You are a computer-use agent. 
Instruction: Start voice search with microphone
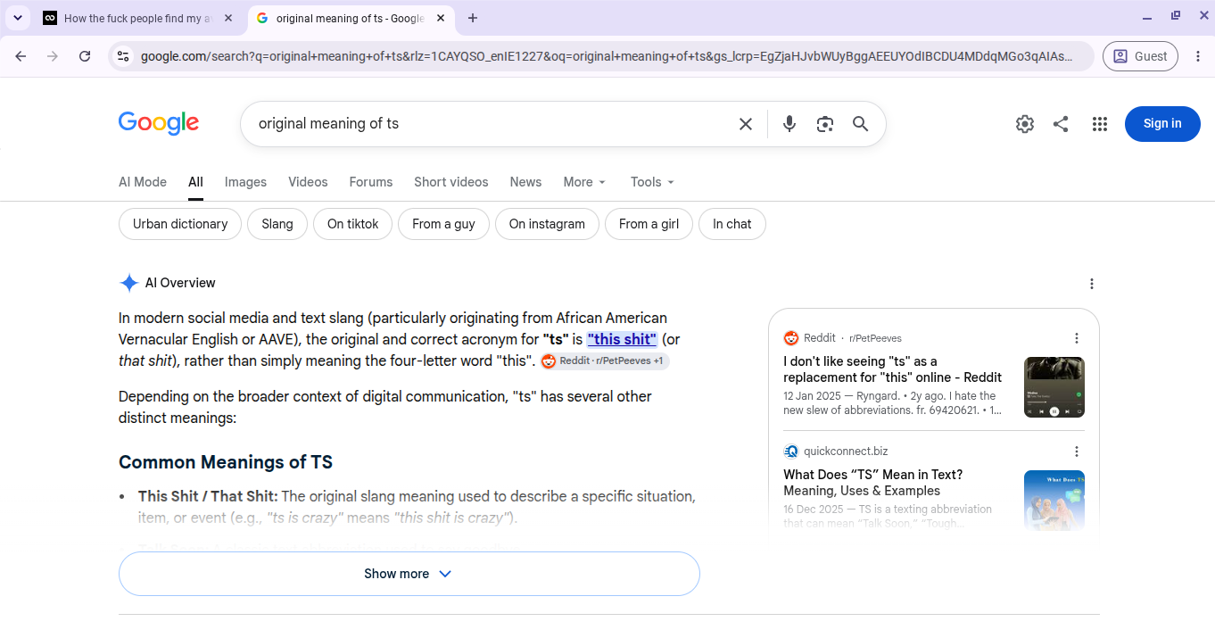tap(789, 124)
